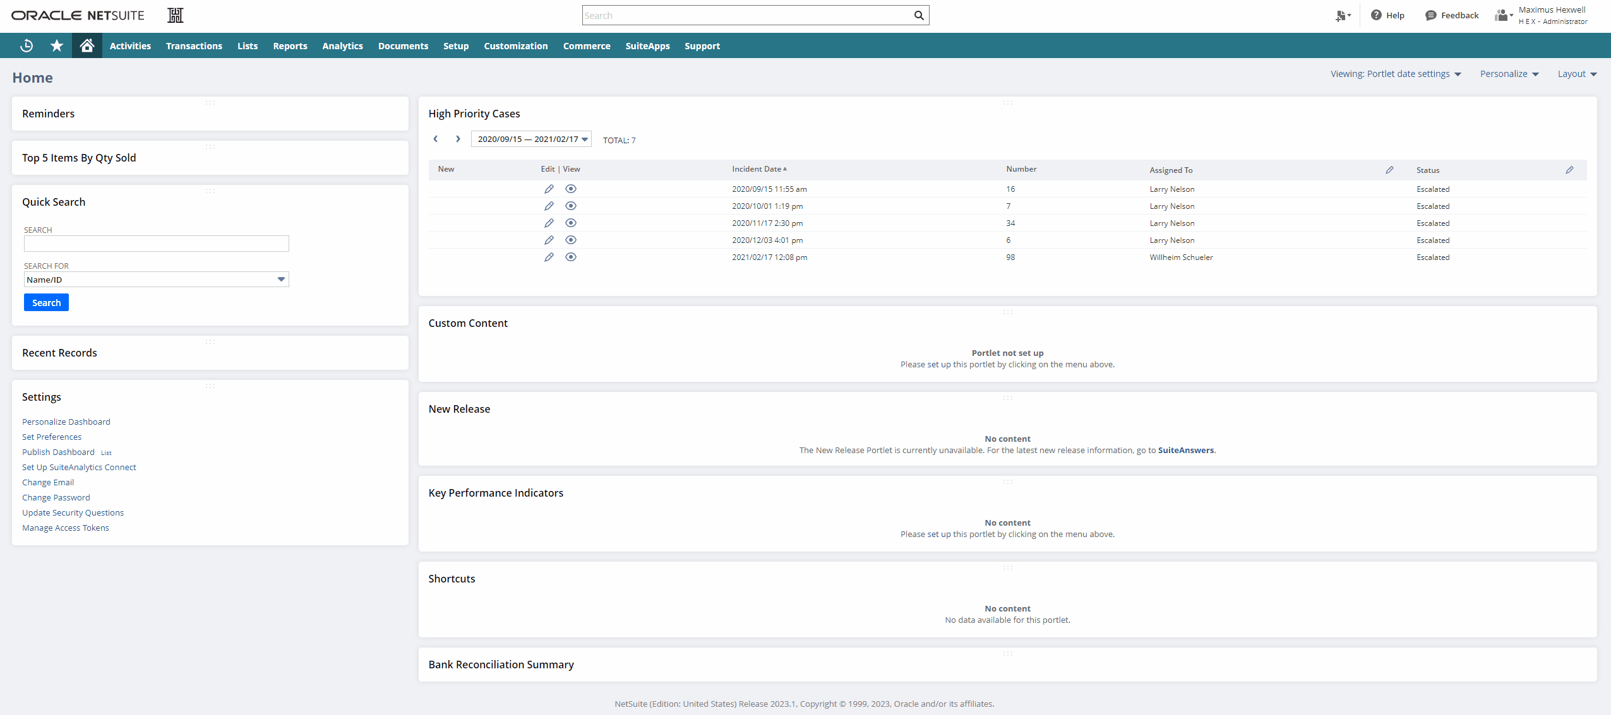
Task: Open the Documents menu
Action: 403,45
